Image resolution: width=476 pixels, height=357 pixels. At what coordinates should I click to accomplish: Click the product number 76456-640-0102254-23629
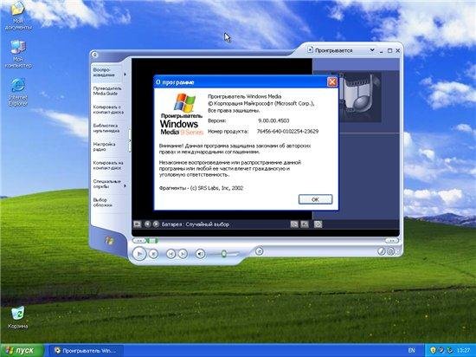[x=287, y=131]
